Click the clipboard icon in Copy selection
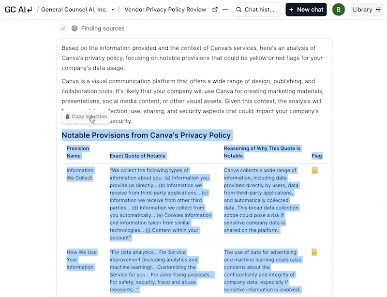Screen dimensions: 387x297 click(x=68, y=117)
